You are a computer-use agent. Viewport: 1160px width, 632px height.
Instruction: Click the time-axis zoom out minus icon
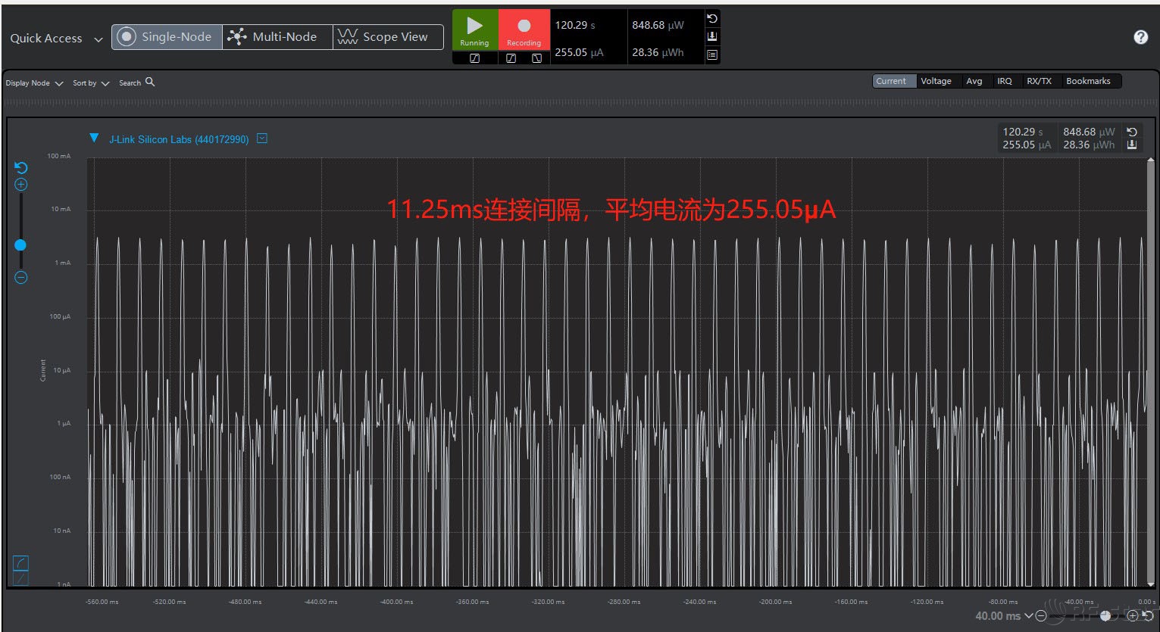[1041, 616]
